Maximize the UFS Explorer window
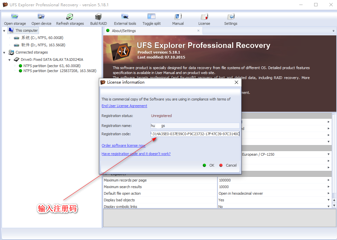The image size is (337, 240). pos(316,5)
